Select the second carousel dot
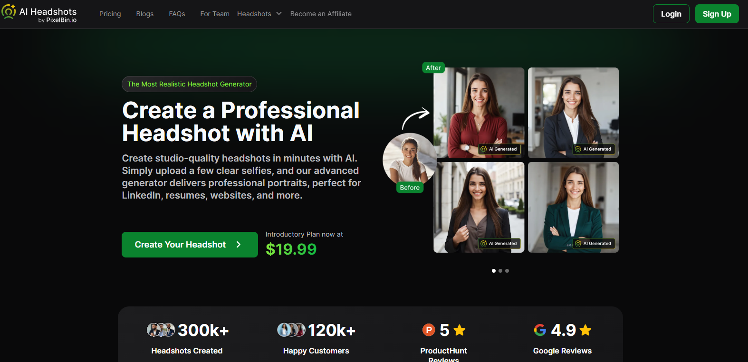This screenshot has height=362, width=748. [500, 271]
